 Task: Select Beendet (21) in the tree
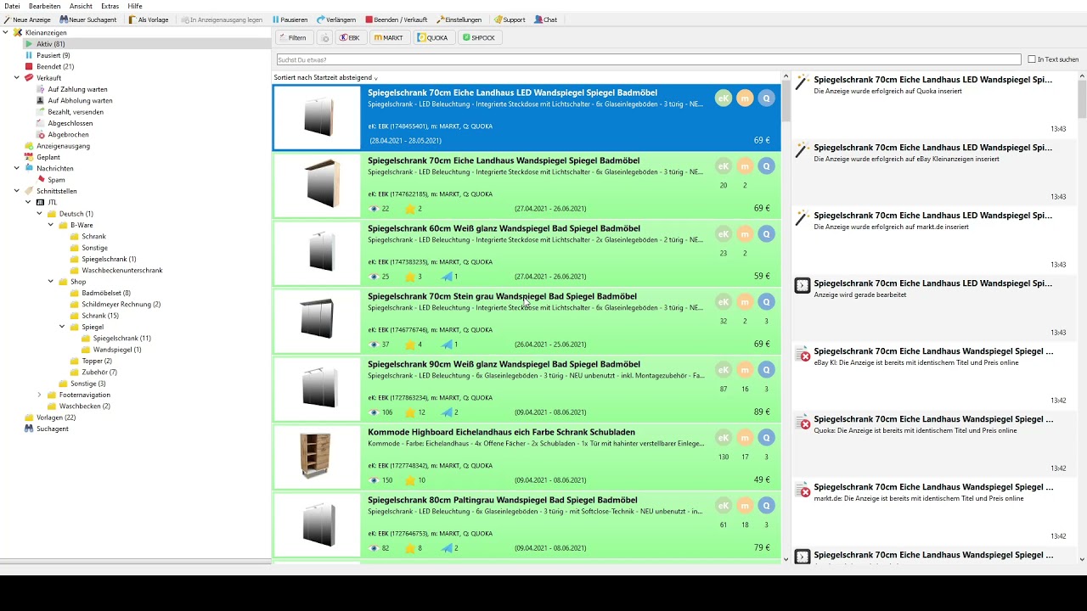54,66
